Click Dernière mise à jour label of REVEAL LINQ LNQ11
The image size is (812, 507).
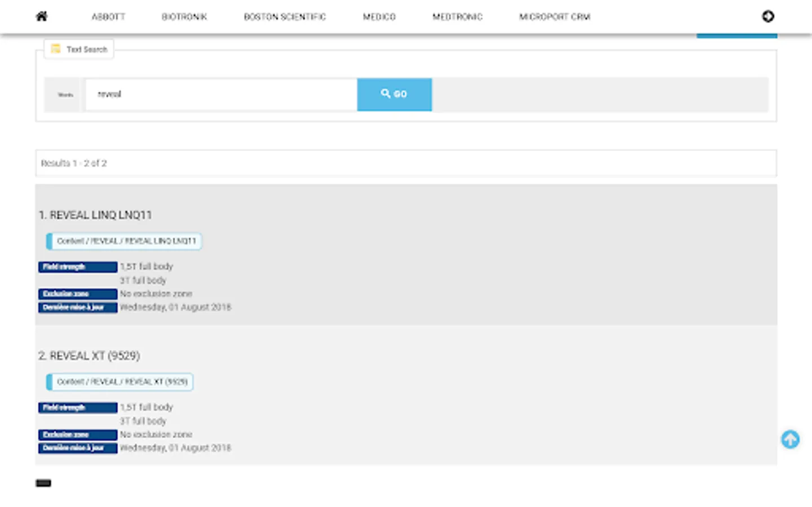coord(78,308)
